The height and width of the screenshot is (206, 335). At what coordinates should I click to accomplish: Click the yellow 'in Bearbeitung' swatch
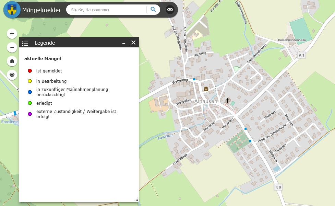coord(30,81)
